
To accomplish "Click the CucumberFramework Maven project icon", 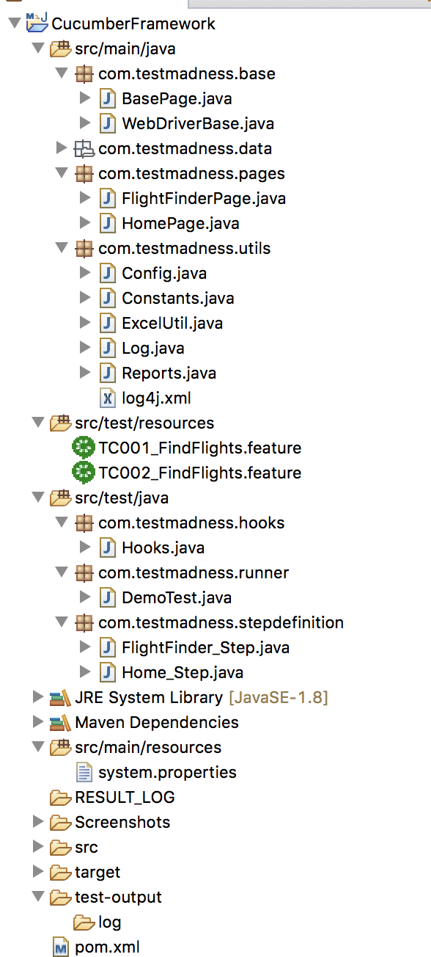I will tap(37, 23).
